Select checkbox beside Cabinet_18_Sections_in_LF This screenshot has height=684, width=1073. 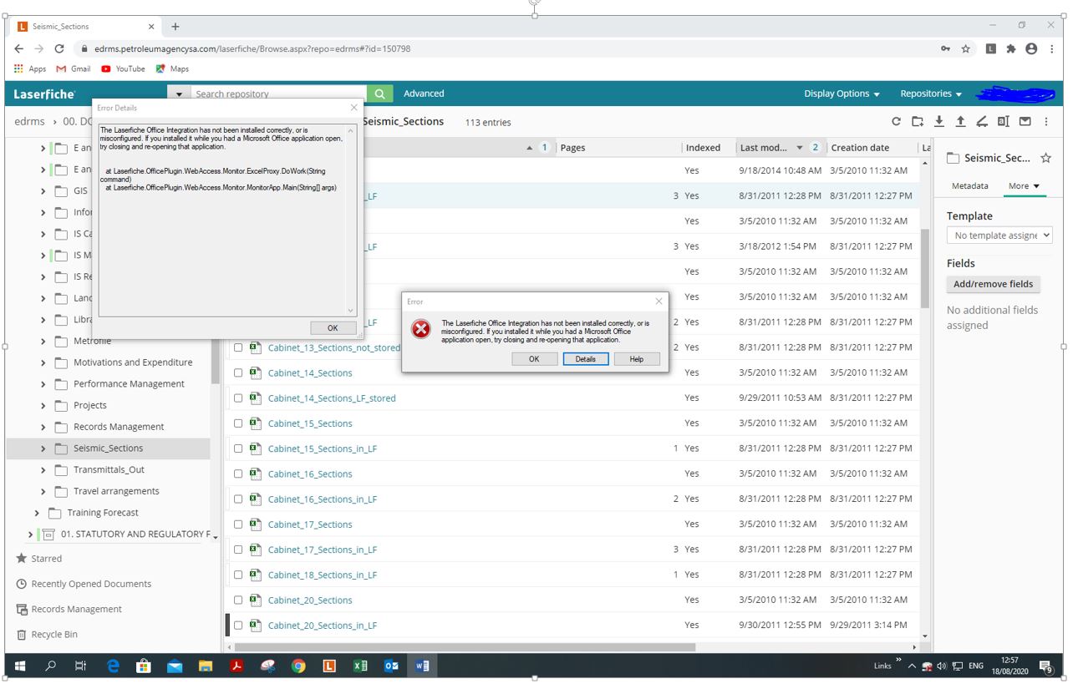pyautogui.click(x=238, y=575)
